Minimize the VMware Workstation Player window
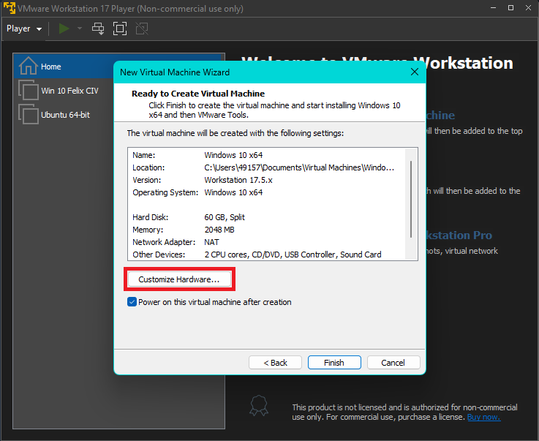 point(493,7)
